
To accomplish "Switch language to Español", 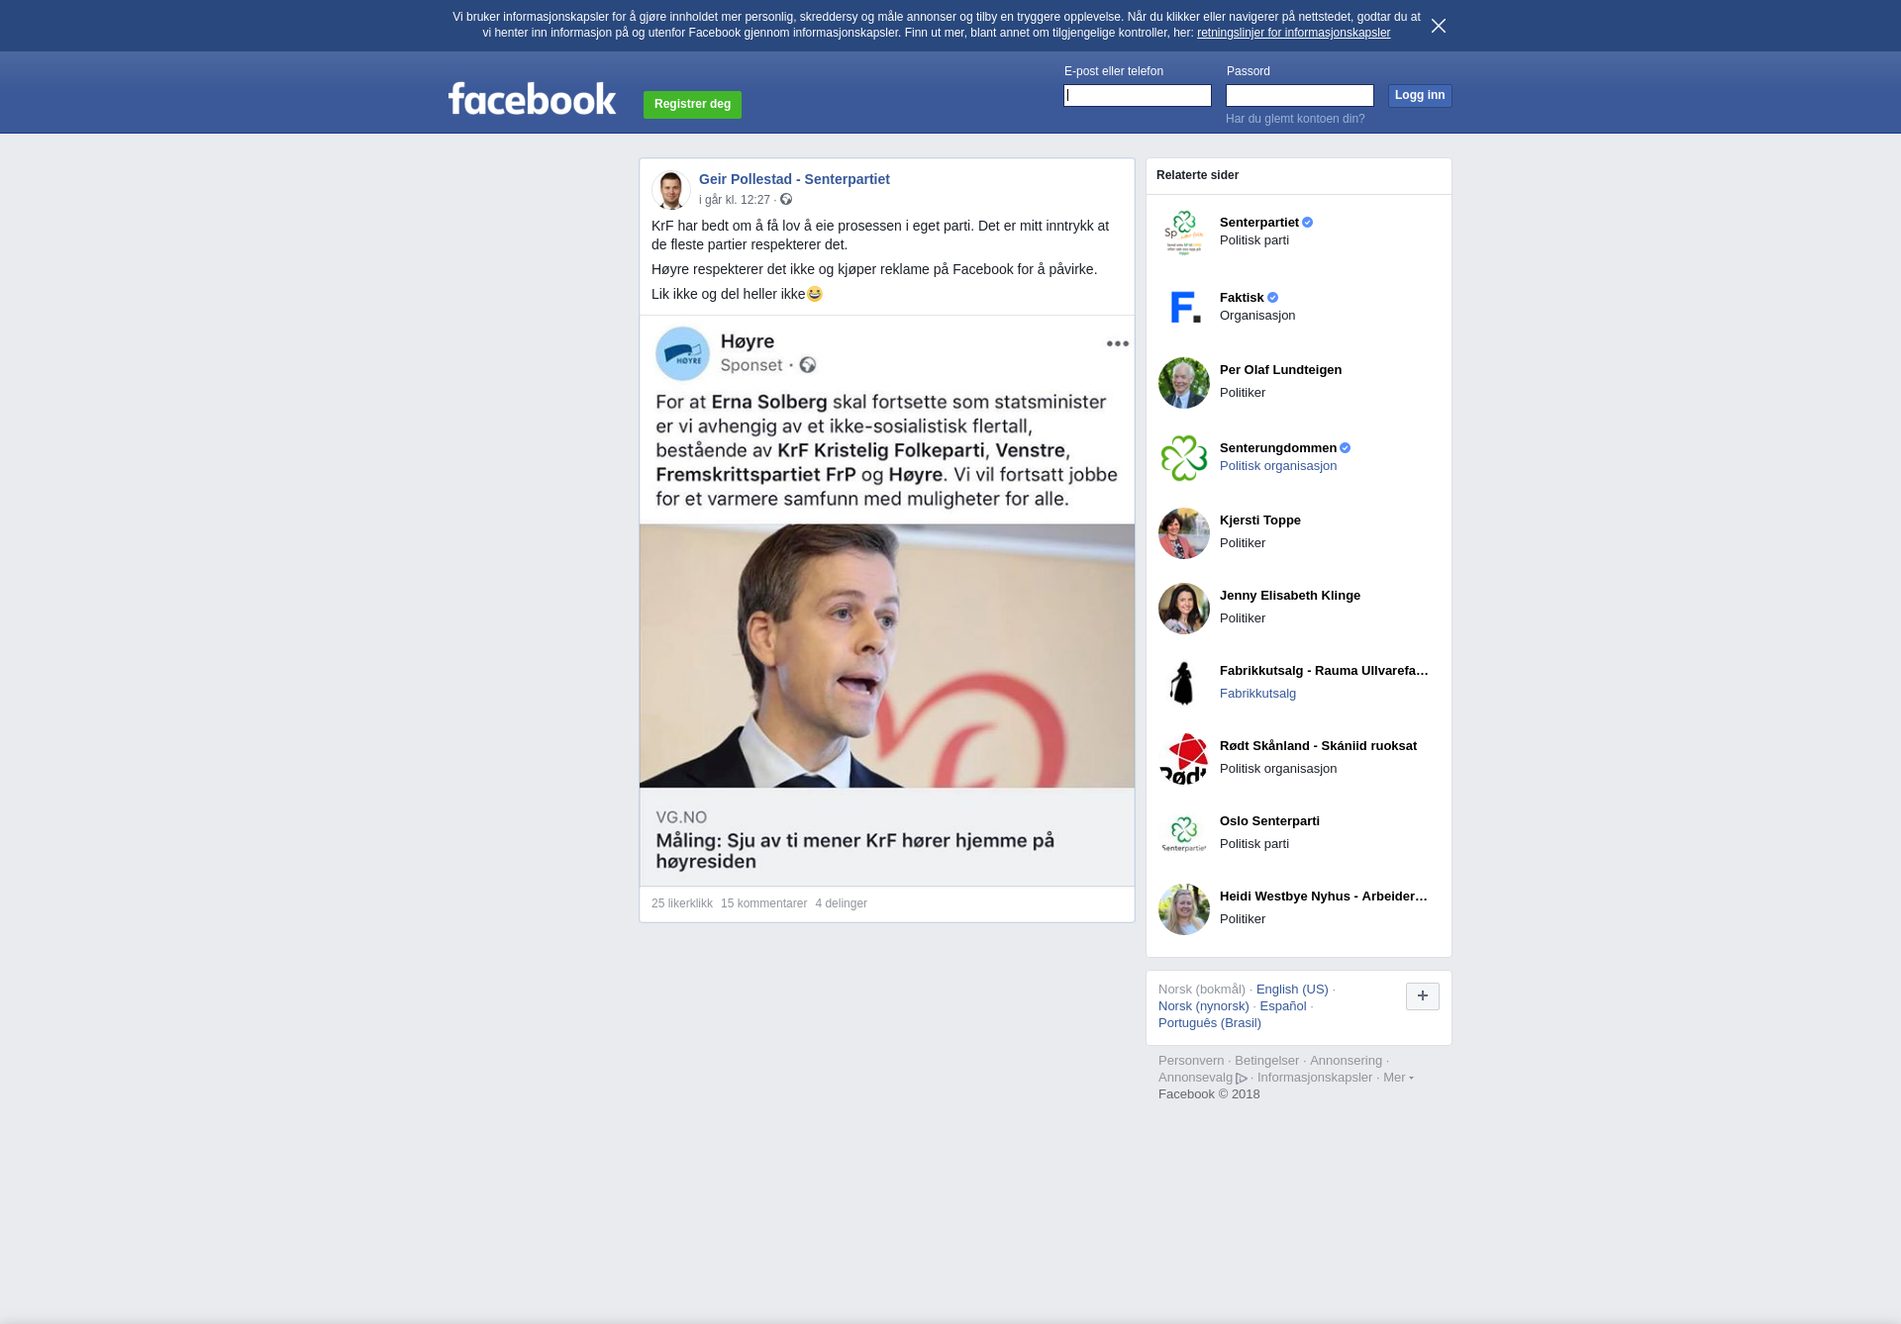I will (x=1283, y=1006).
